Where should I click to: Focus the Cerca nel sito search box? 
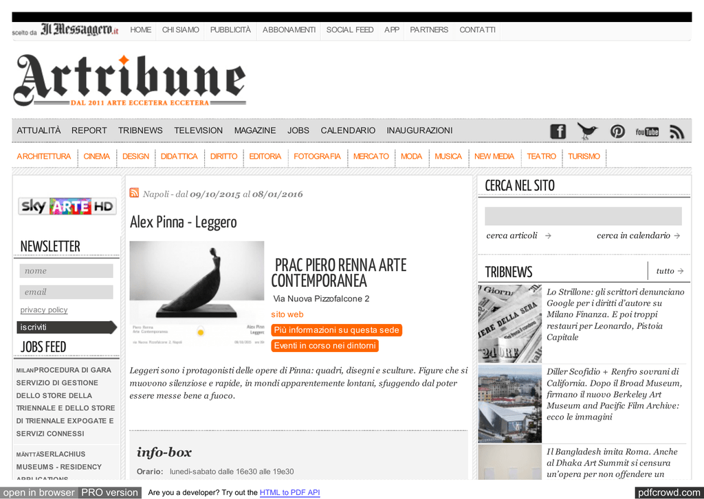point(583,216)
